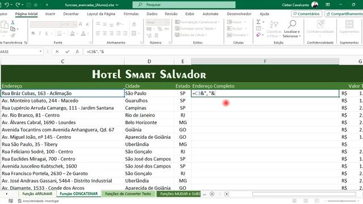Open the Dados ribbon tab
Viewport: 363px width, 204px height.
point(152,14)
